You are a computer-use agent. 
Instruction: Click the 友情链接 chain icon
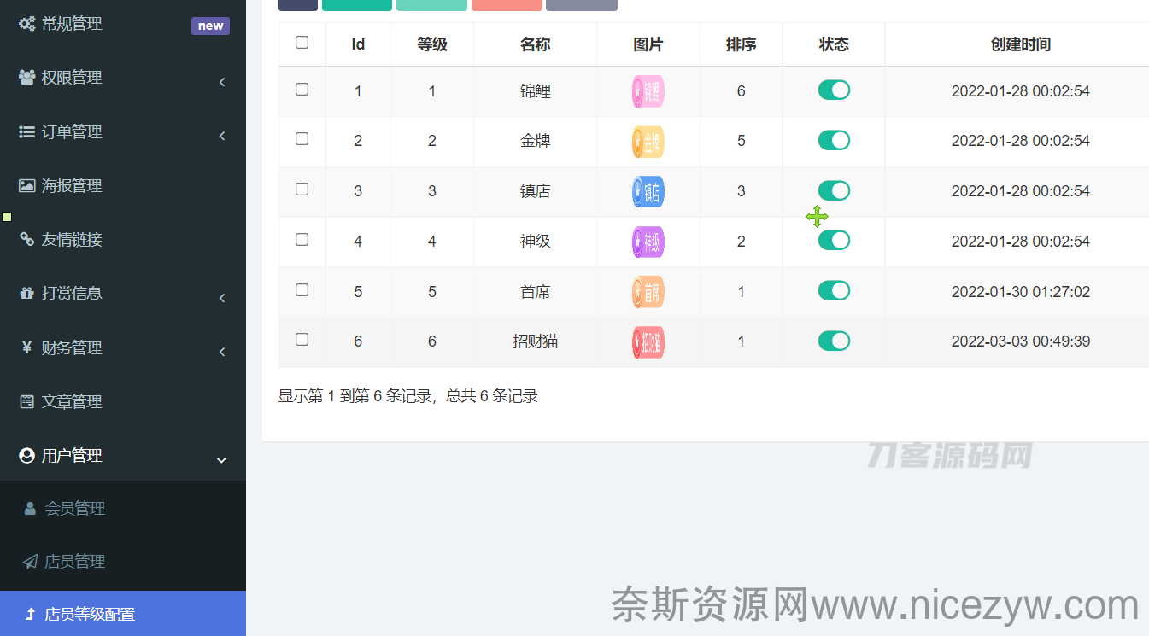pyautogui.click(x=27, y=240)
